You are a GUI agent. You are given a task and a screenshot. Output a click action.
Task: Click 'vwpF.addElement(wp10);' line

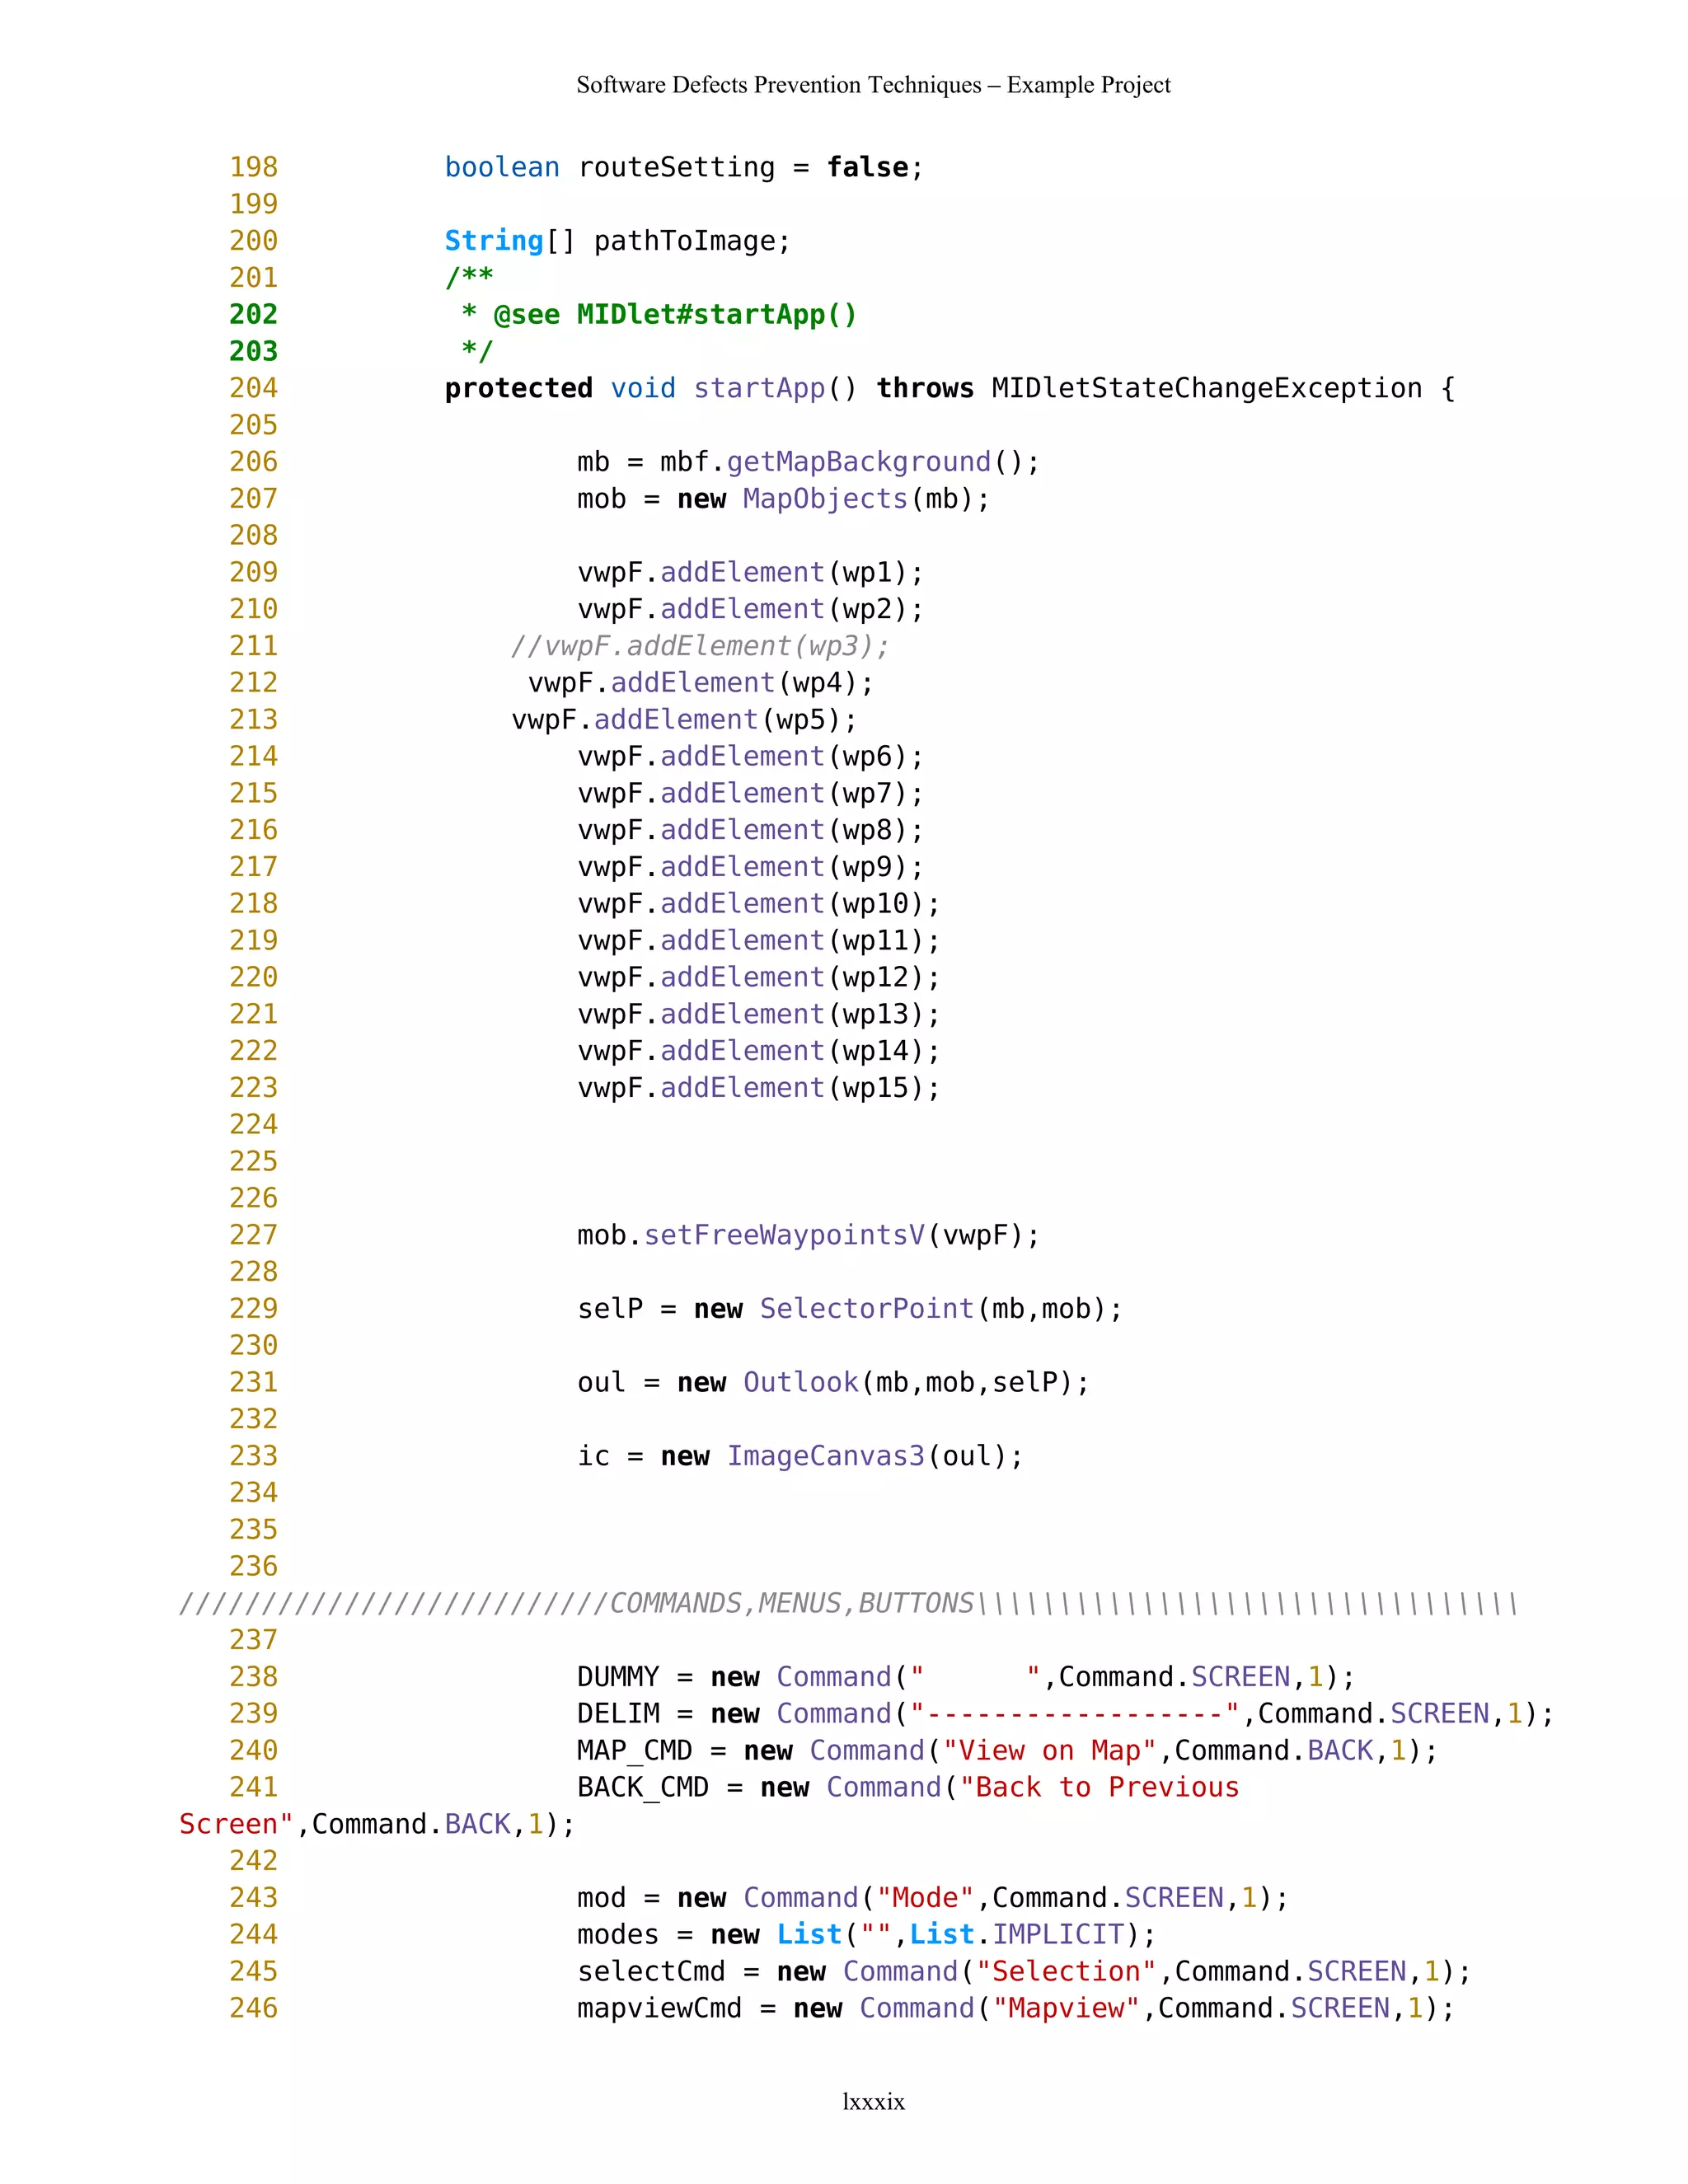[x=759, y=904]
